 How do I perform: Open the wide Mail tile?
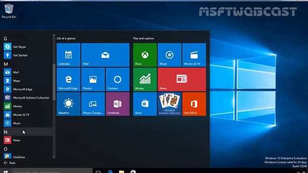tap(105, 55)
